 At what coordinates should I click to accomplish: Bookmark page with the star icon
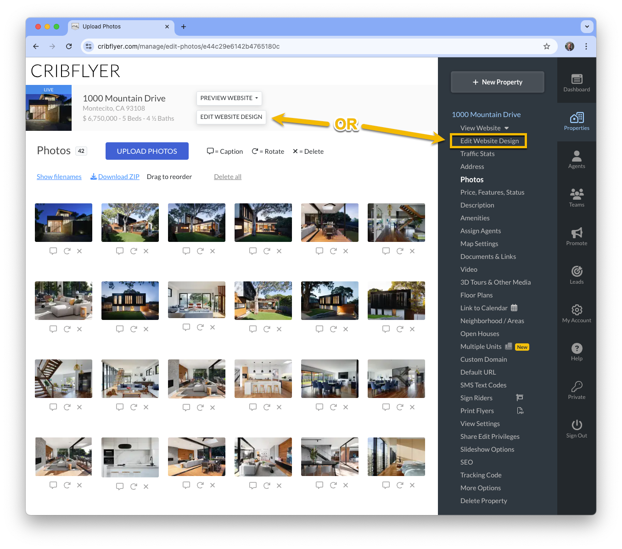pyautogui.click(x=546, y=46)
